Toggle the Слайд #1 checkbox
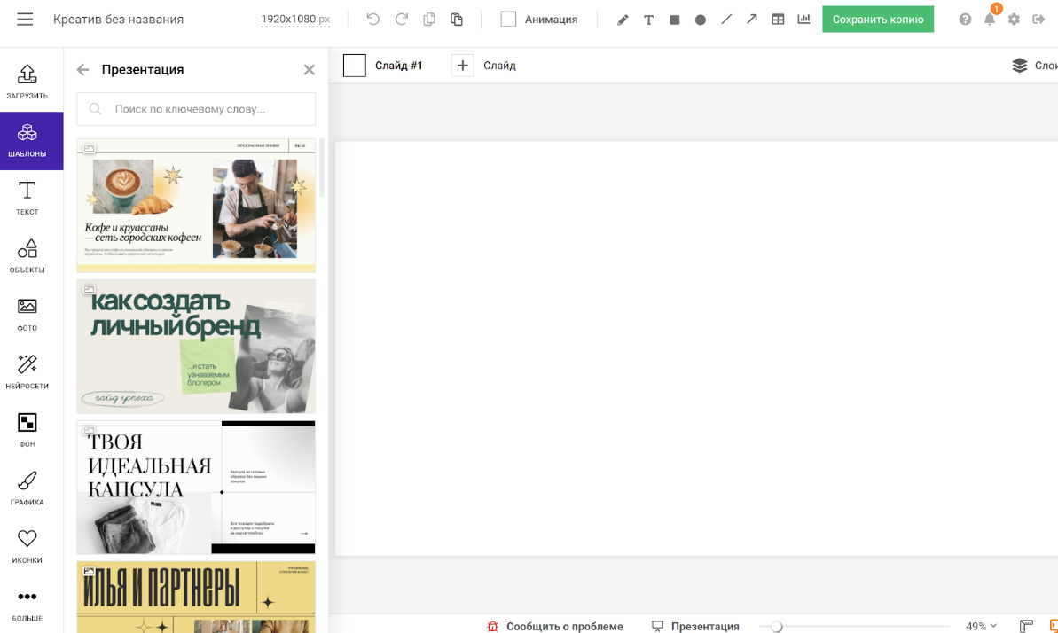Screen dimensions: 1058x633 pos(355,66)
